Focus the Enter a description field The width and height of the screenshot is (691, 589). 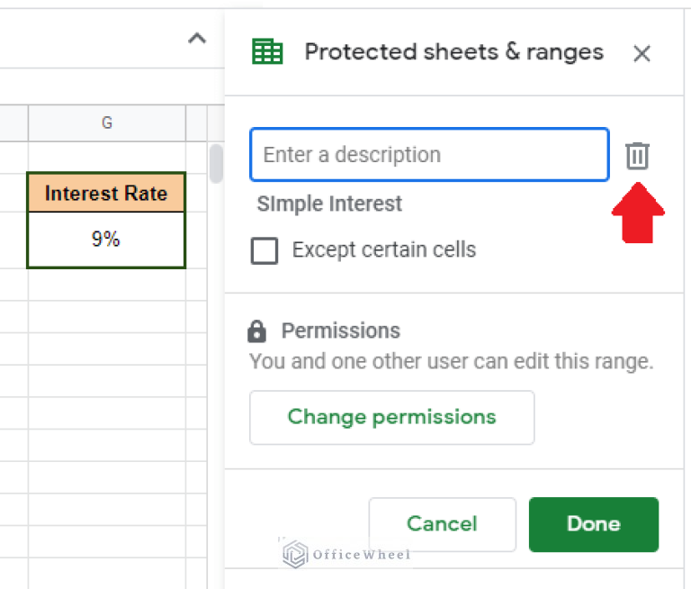tap(429, 155)
